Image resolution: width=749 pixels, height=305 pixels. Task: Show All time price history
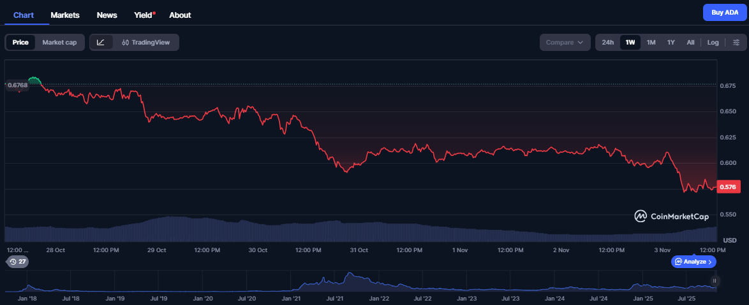click(690, 43)
